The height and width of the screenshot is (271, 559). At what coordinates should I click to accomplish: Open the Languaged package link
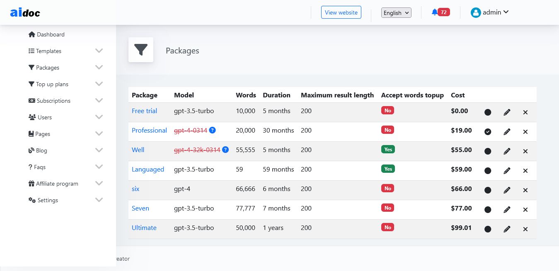click(148, 169)
